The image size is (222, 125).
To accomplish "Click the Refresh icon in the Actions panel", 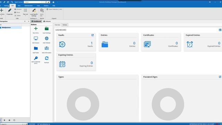I will [46, 58].
